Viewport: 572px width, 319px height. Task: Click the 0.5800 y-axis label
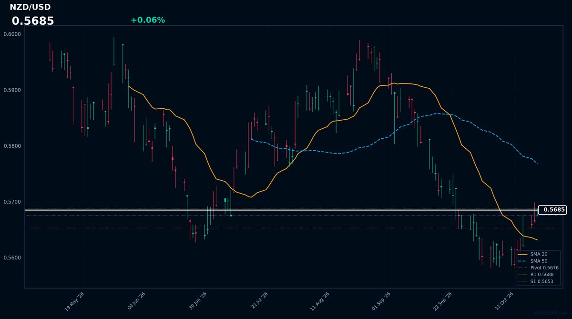click(x=12, y=146)
